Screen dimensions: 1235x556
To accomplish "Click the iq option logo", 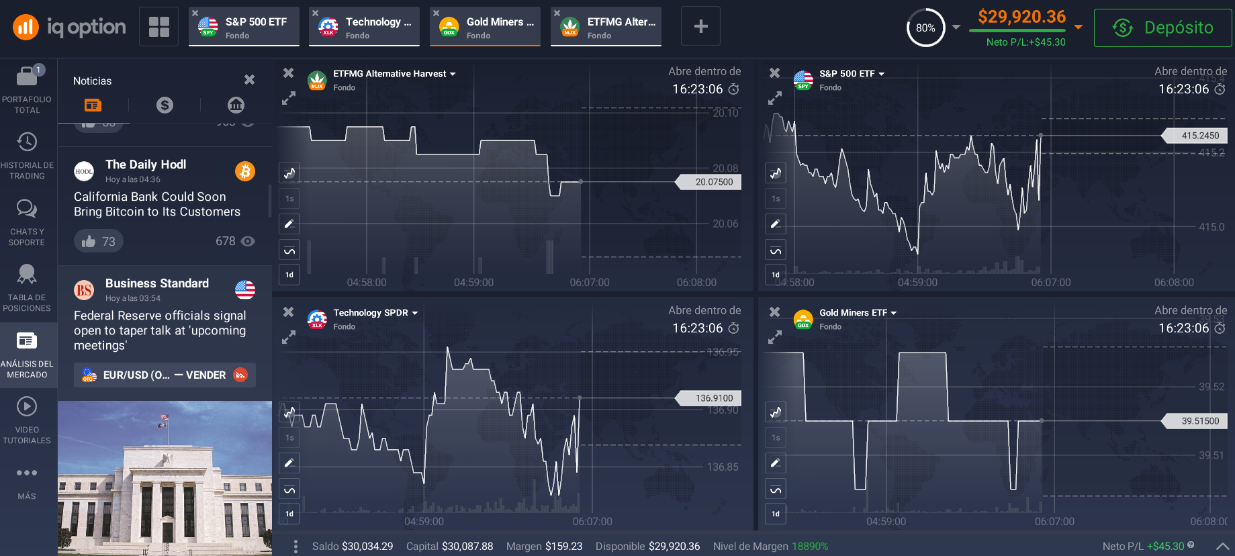I will pos(69,27).
